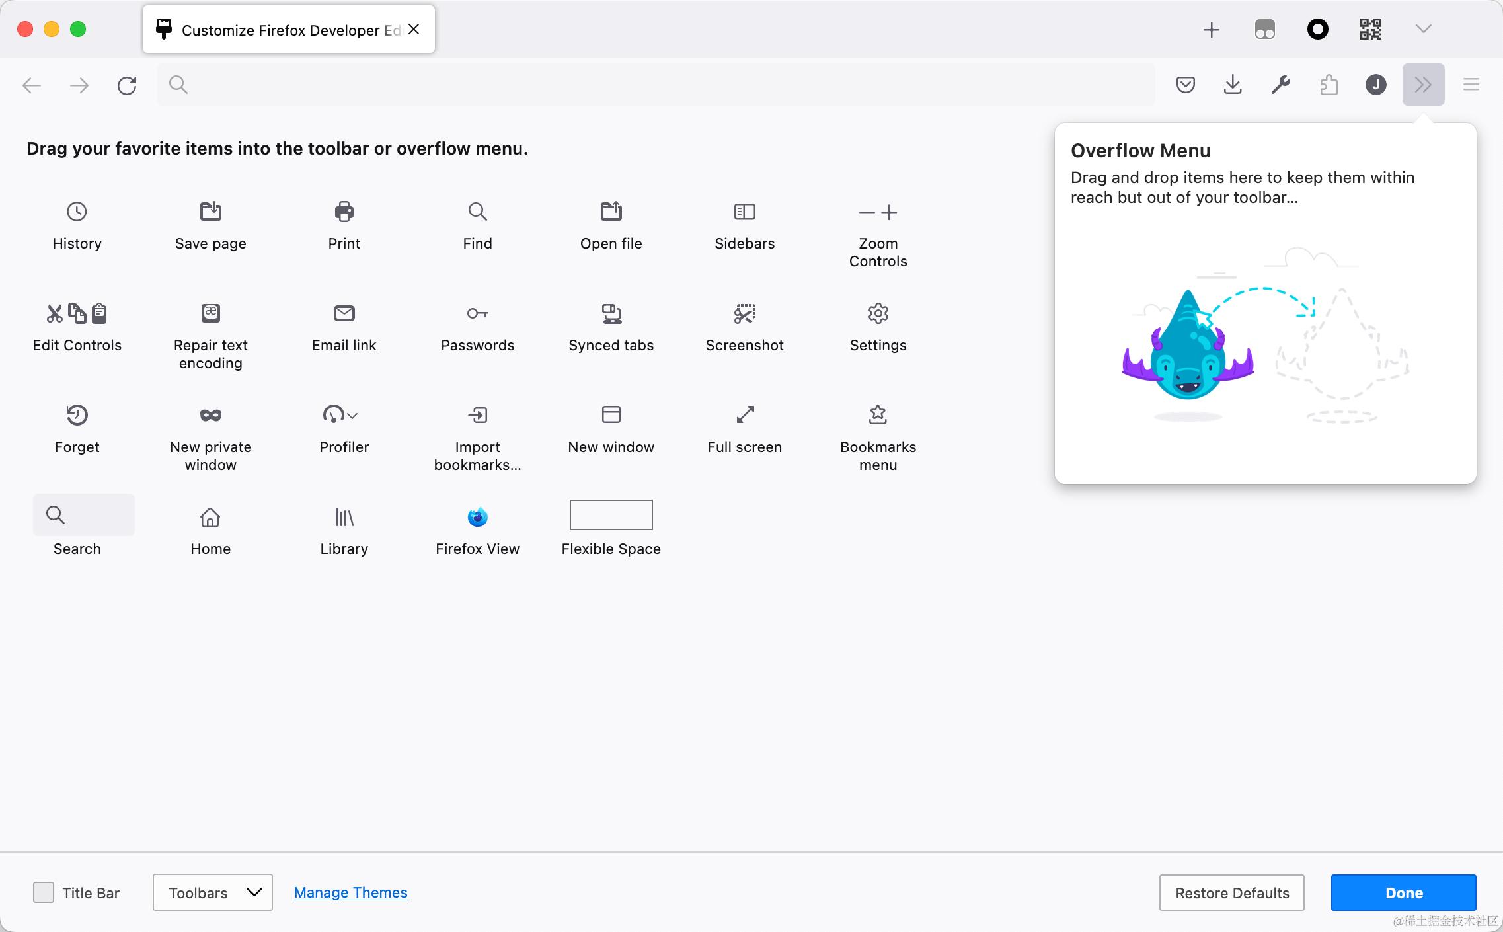
Task: Click the Pocket icon in toolbar
Action: pyautogui.click(x=1185, y=85)
